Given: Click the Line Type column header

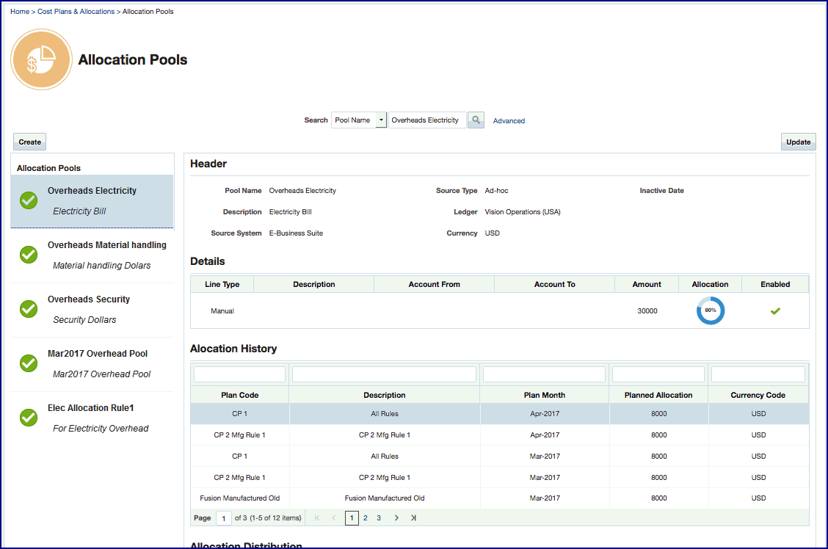Looking at the screenshot, I should [222, 284].
